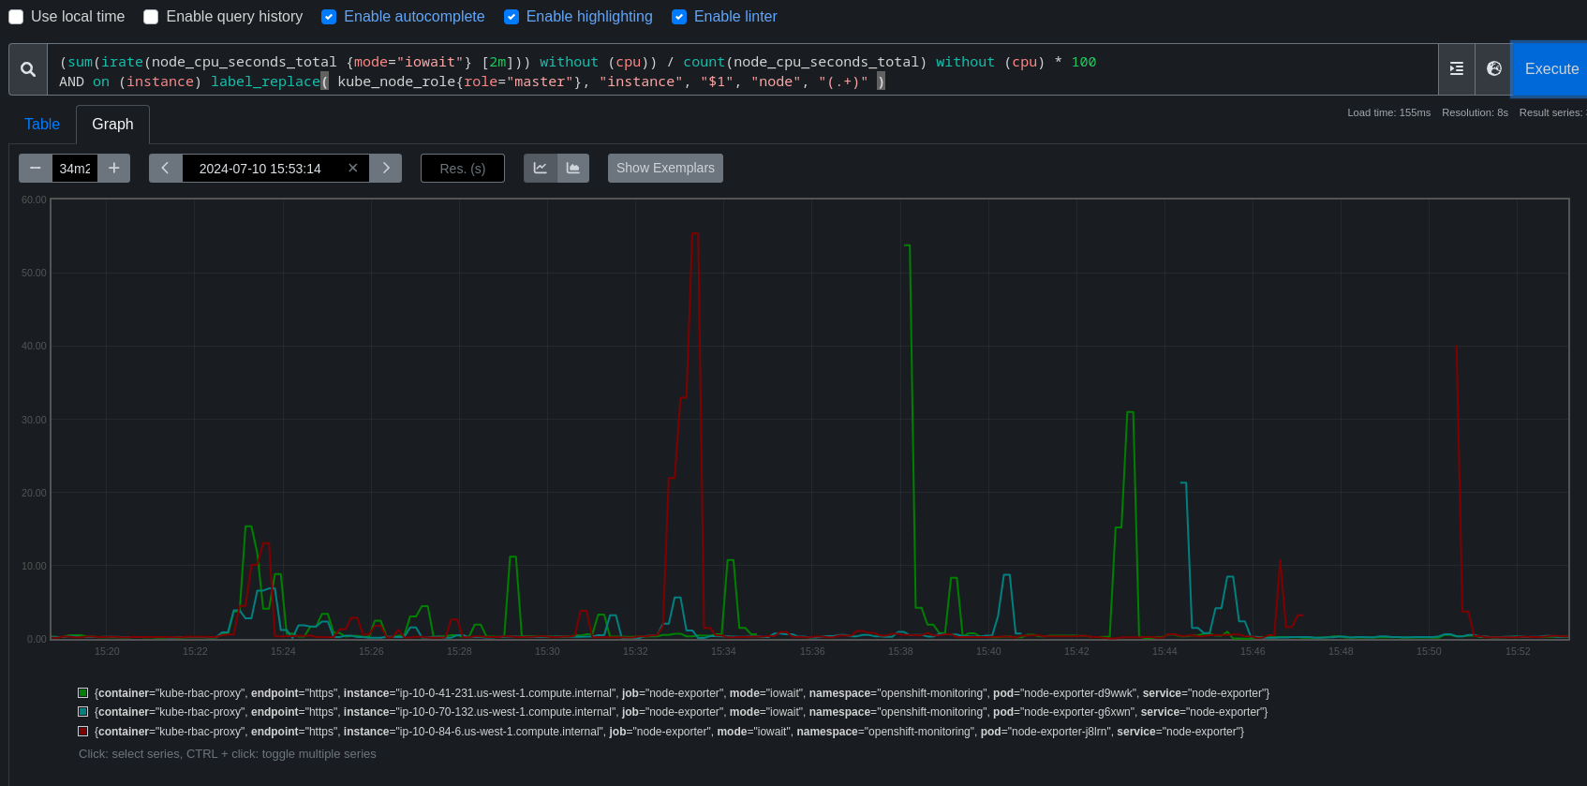Screen dimensions: 1587x786
Task: Enable query history checkbox
Action: click(x=151, y=17)
